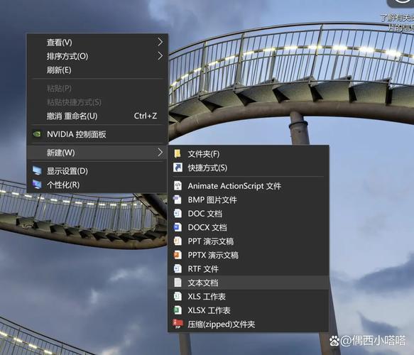Click the XLS worksheet icon
The height and width of the screenshot is (355, 414).
(178, 296)
